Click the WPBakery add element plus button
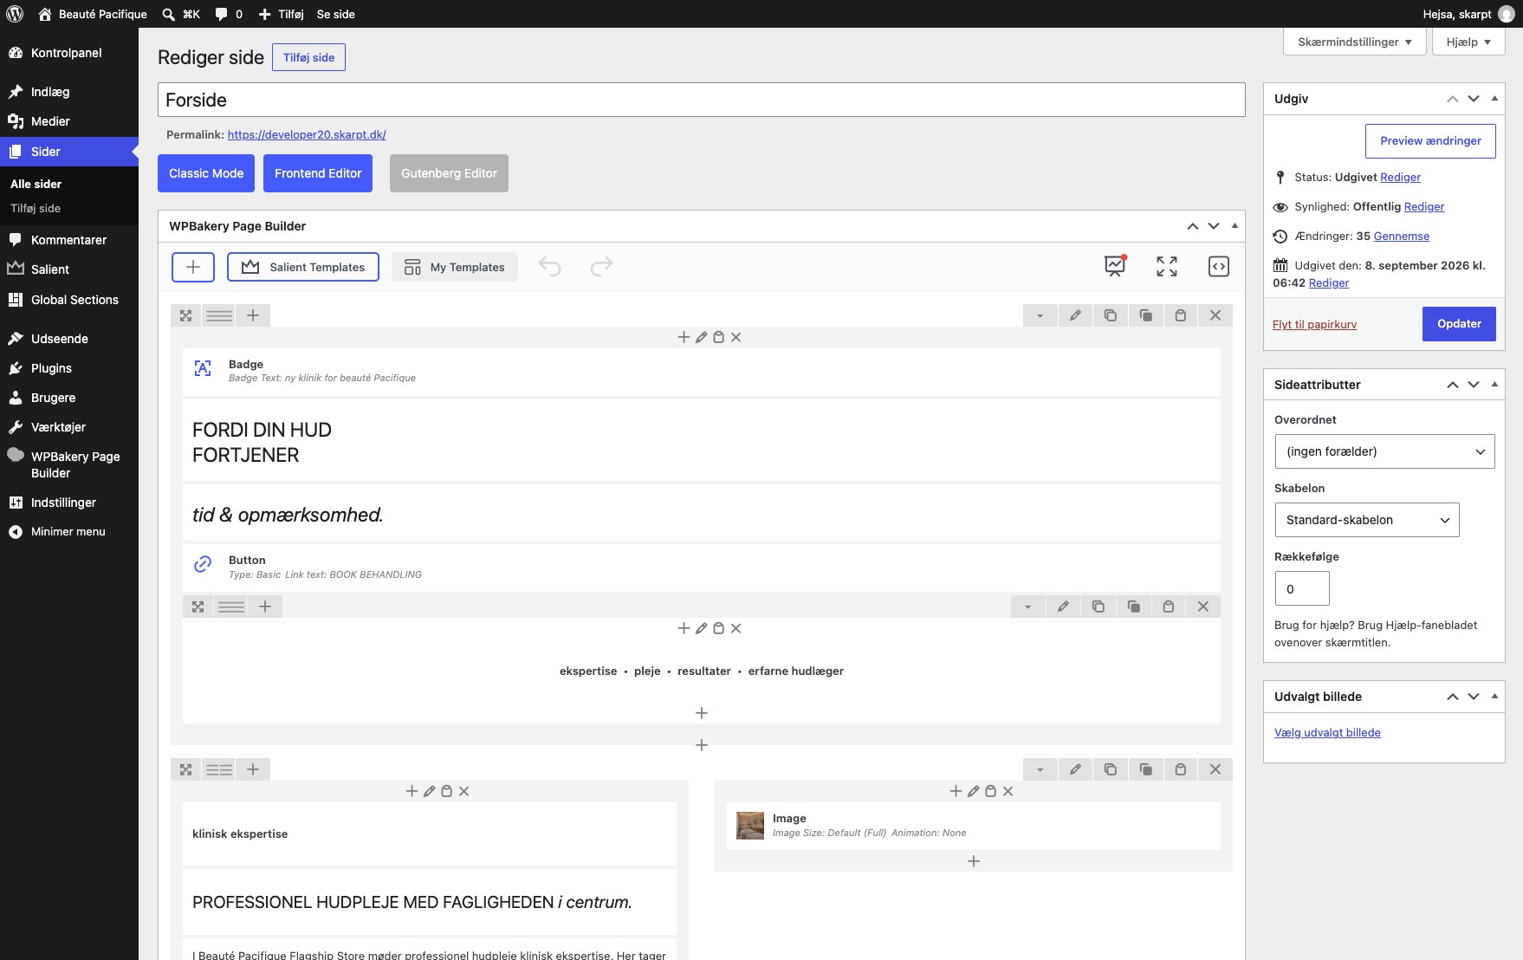This screenshot has height=960, width=1523. click(x=192, y=267)
